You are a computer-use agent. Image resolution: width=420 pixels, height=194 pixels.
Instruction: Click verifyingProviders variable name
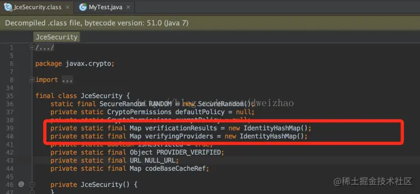coord(179,136)
